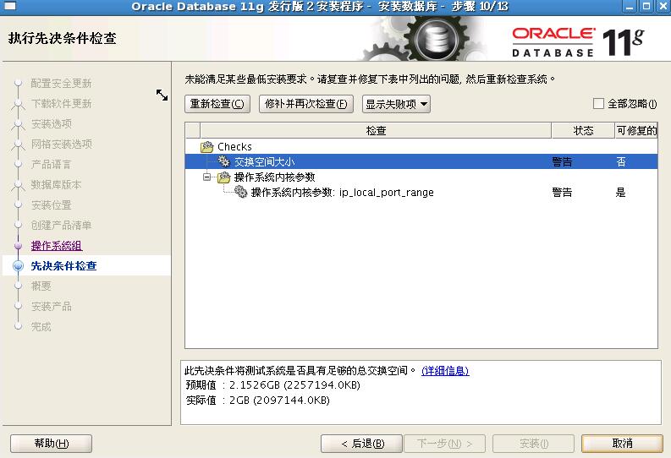The image size is (671, 458).
Task: Click the 先决条件检查 step bullet icon
Action: (x=18, y=265)
